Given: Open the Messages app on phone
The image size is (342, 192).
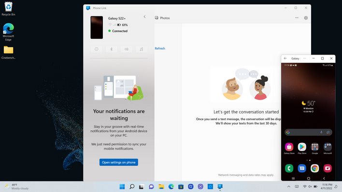Looking at the screenshot, I should click(x=302, y=168).
